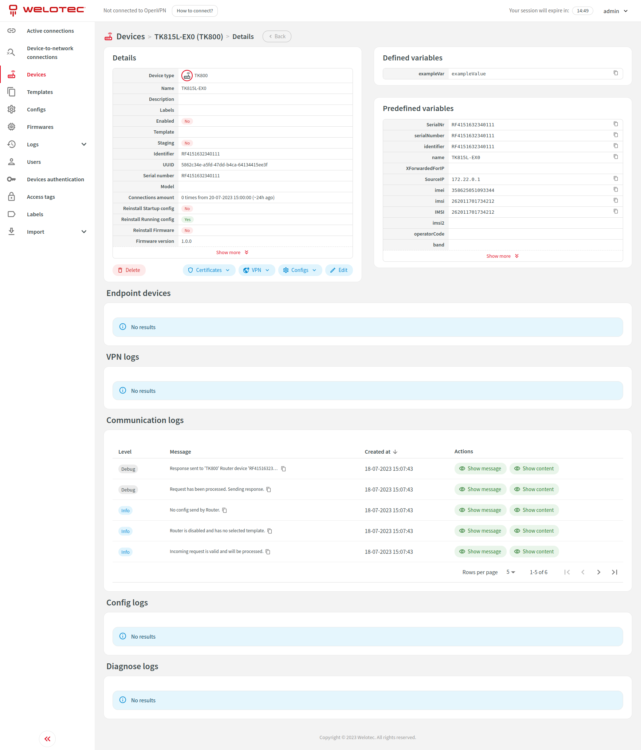Screen dimensions: 641x750
Task: Go to the last page of communication logs
Action: tap(614, 572)
